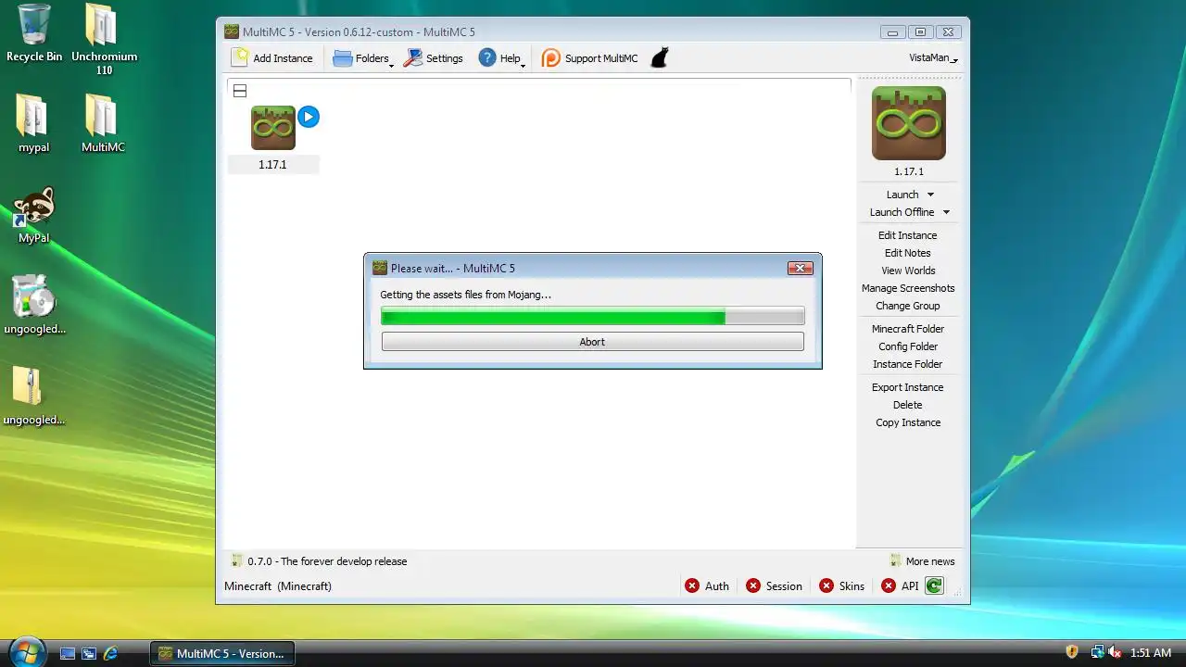Click the black cat icon

(x=659, y=58)
